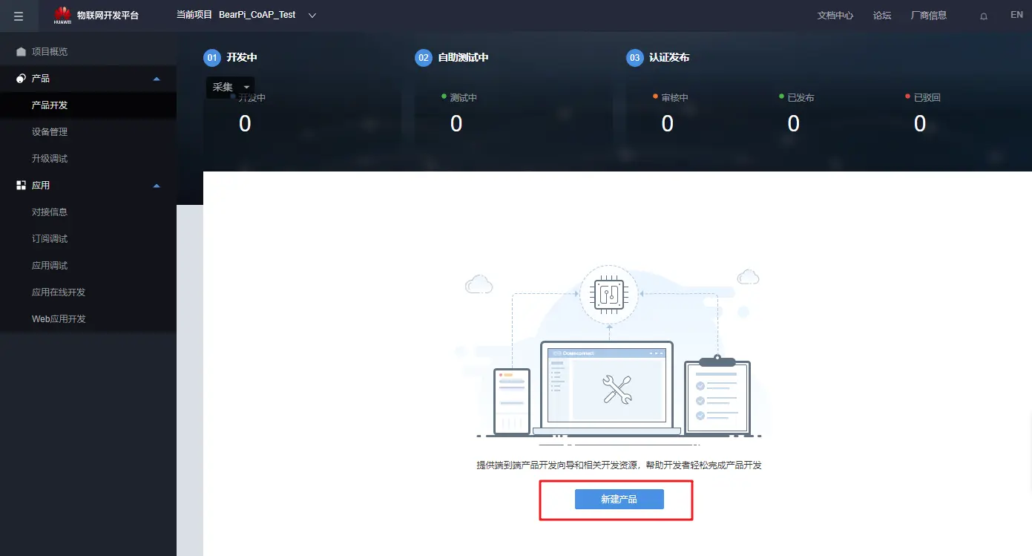The width and height of the screenshot is (1032, 556).
Task: Click the Huawei logo
Action: click(x=62, y=15)
